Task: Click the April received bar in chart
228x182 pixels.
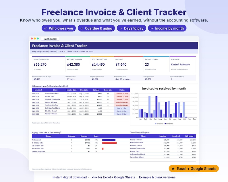Action: click(156, 107)
